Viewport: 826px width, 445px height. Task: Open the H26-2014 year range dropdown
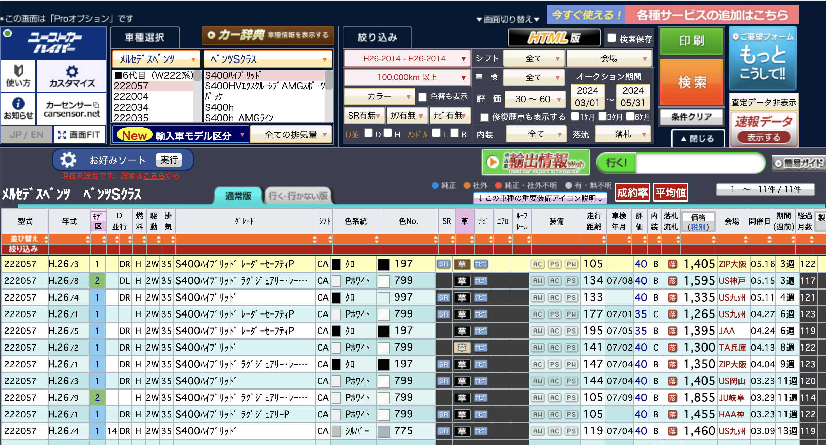[x=407, y=59]
